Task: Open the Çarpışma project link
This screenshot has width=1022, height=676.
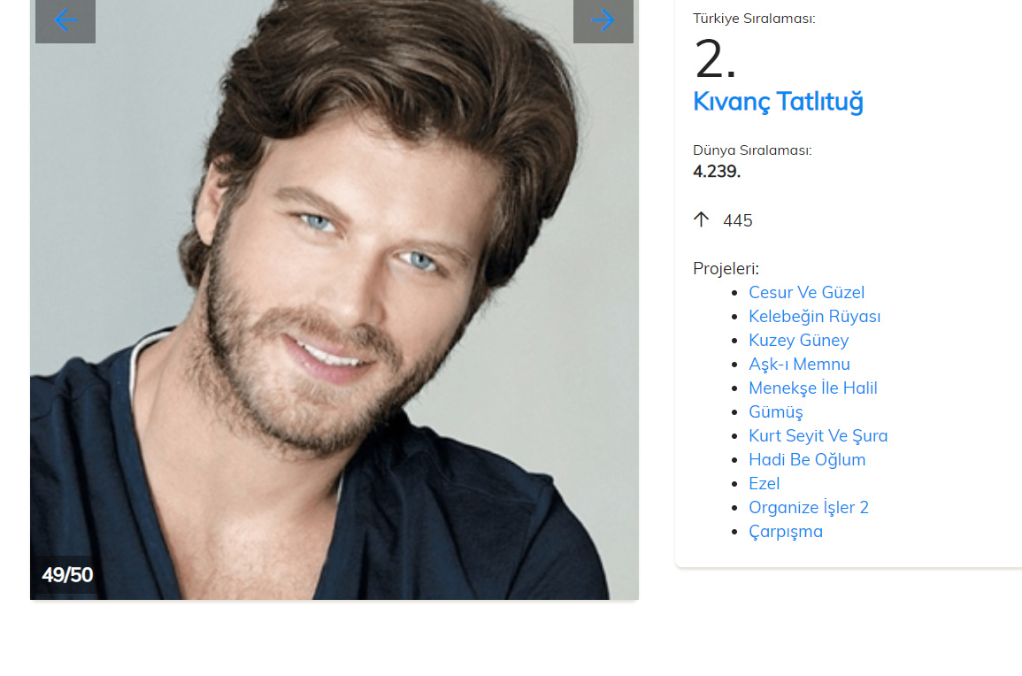Action: (786, 531)
